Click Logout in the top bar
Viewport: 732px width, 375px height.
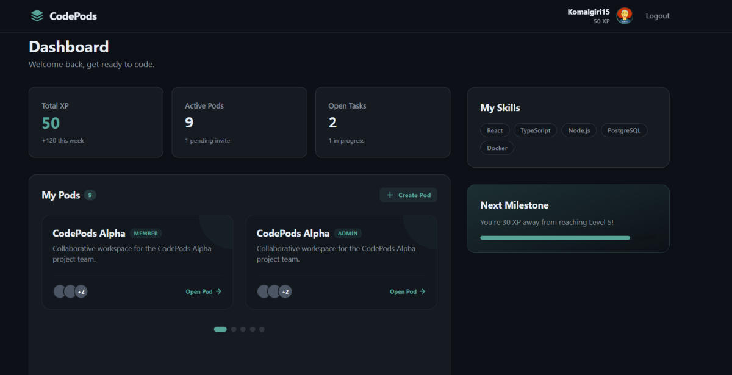(658, 16)
